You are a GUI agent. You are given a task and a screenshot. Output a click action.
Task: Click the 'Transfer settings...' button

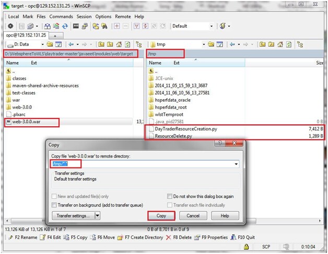(x=73, y=216)
